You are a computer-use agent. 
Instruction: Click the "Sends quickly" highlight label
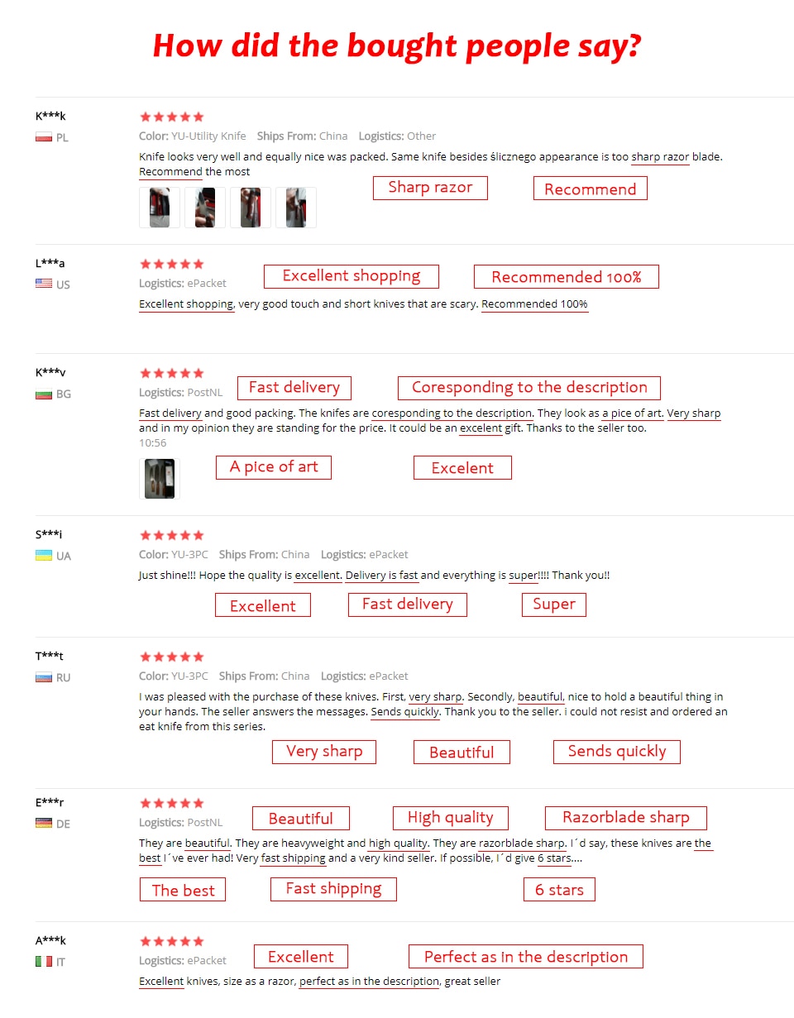617,752
